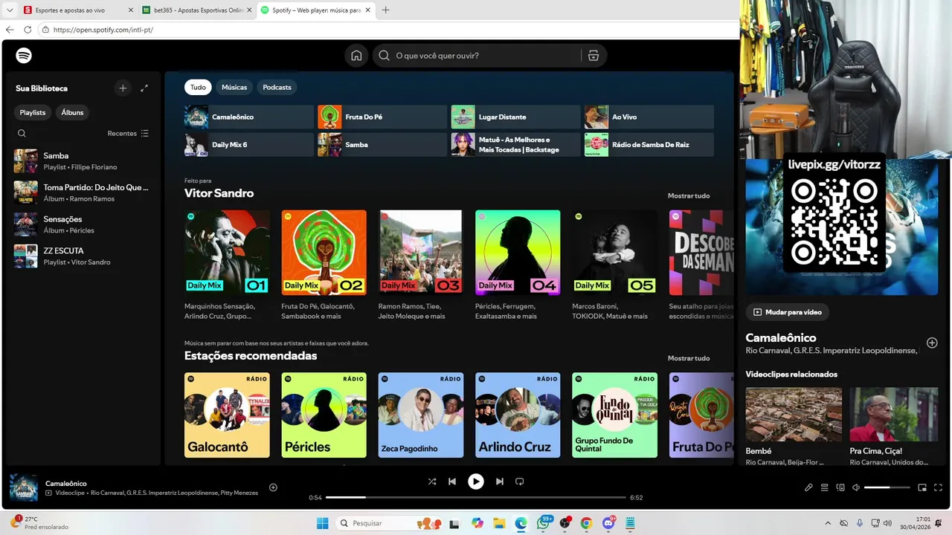Add Camaleônico from the now playing panel

[932, 343]
